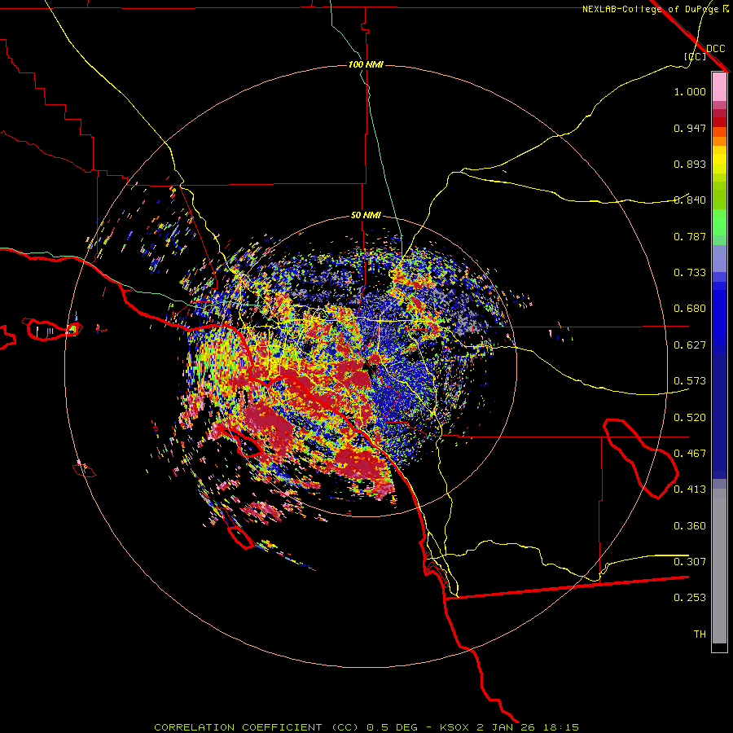Click the 0.680 scale value

690,309
